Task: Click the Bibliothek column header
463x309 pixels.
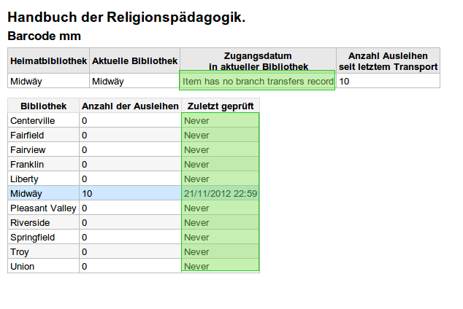Action: [x=44, y=106]
